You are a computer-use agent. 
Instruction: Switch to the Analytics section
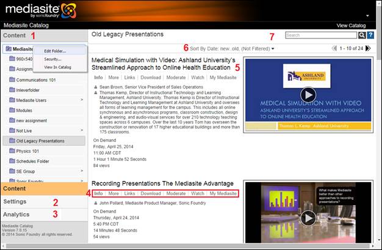(x=44, y=215)
